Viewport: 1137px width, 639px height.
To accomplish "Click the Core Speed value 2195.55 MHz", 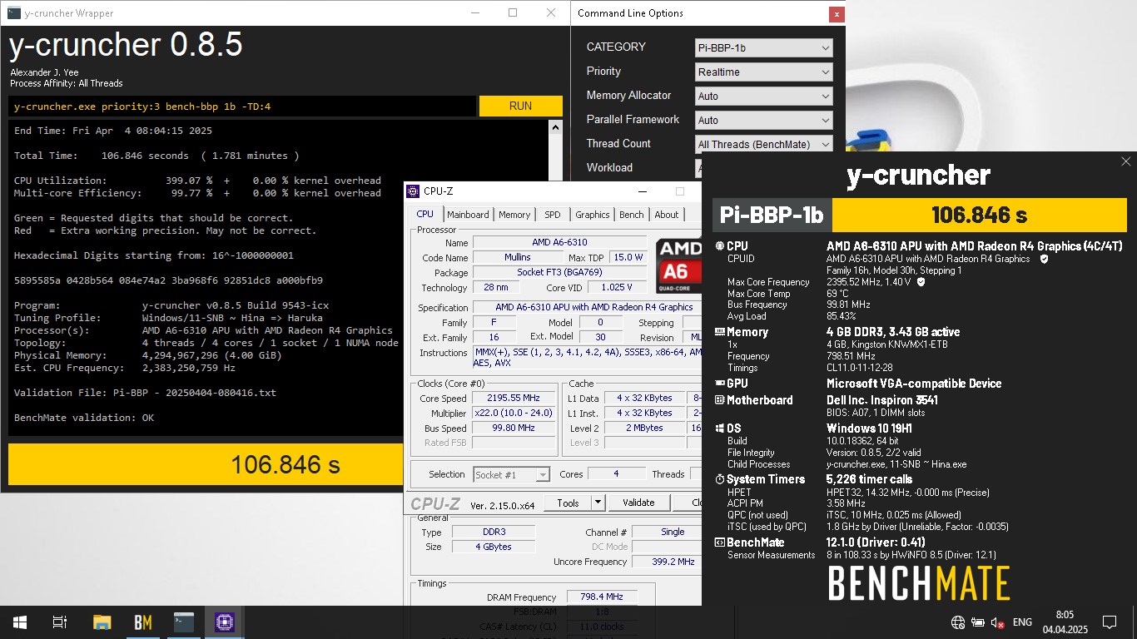I will pyautogui.click(x=514, y=399).
